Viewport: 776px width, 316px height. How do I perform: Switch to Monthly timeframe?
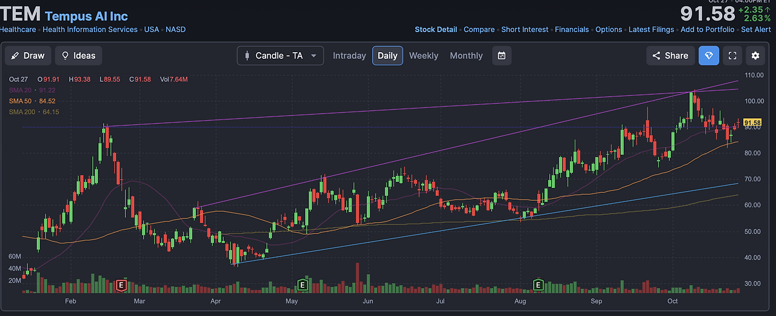click(466, 55)
